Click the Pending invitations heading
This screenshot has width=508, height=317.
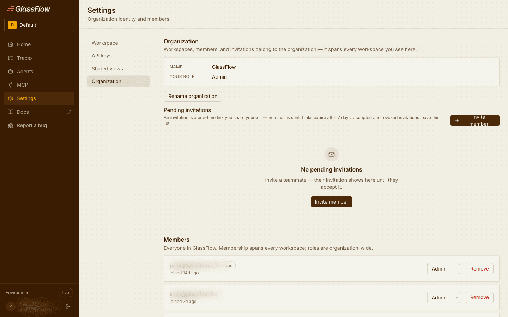click(187, 110)
